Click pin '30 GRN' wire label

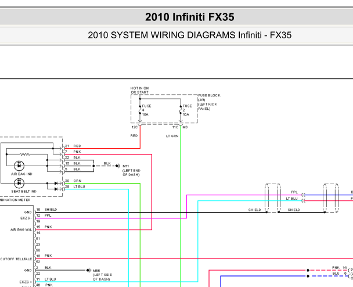coord(73,181)
